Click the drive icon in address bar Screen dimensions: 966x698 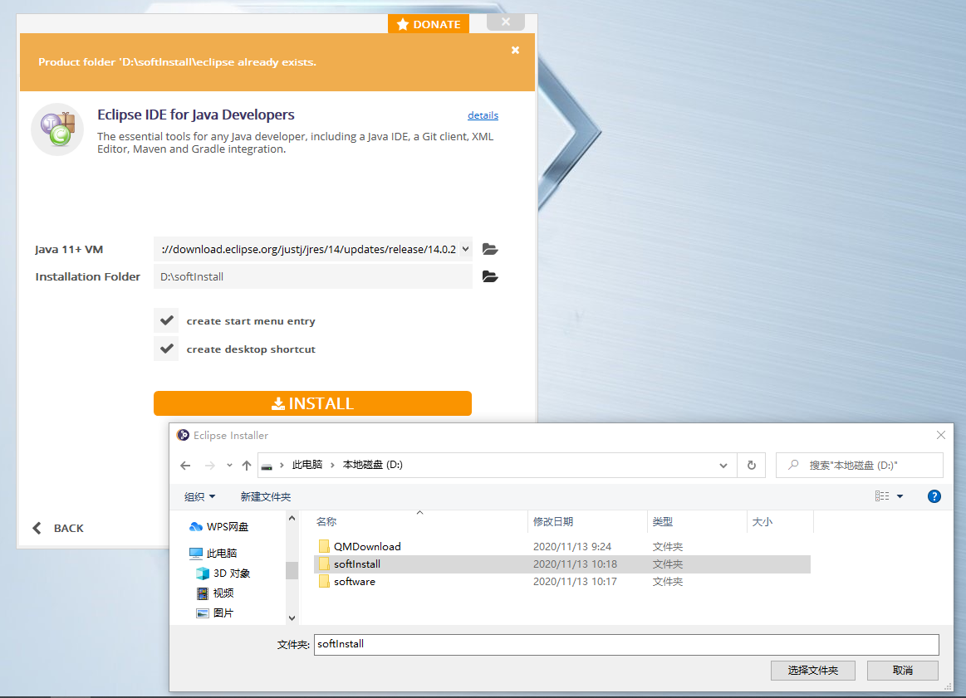coord(267,466)
